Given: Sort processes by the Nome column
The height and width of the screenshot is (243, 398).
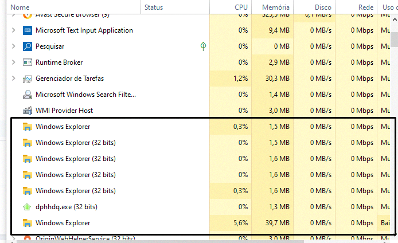Looking at the screenshot, I should [x=73, y=7].
